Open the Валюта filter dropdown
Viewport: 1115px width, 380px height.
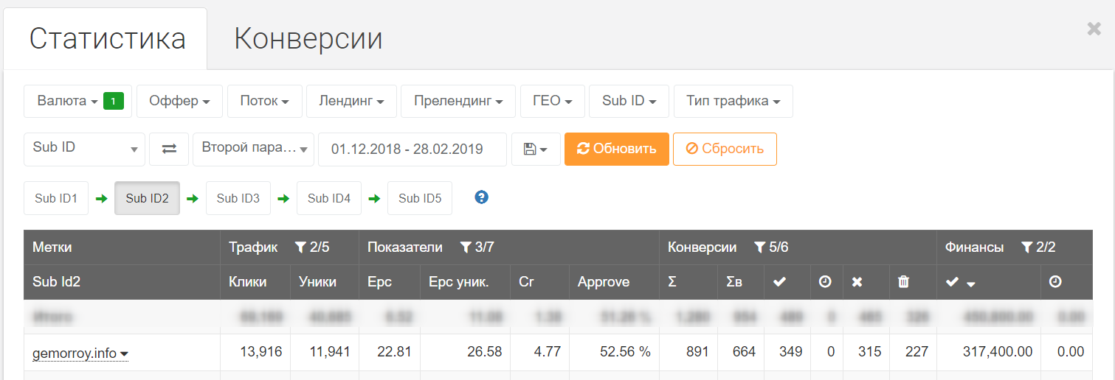77,101
